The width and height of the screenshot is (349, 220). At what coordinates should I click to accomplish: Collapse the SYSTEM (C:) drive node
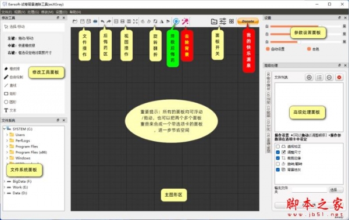[4, 129]
